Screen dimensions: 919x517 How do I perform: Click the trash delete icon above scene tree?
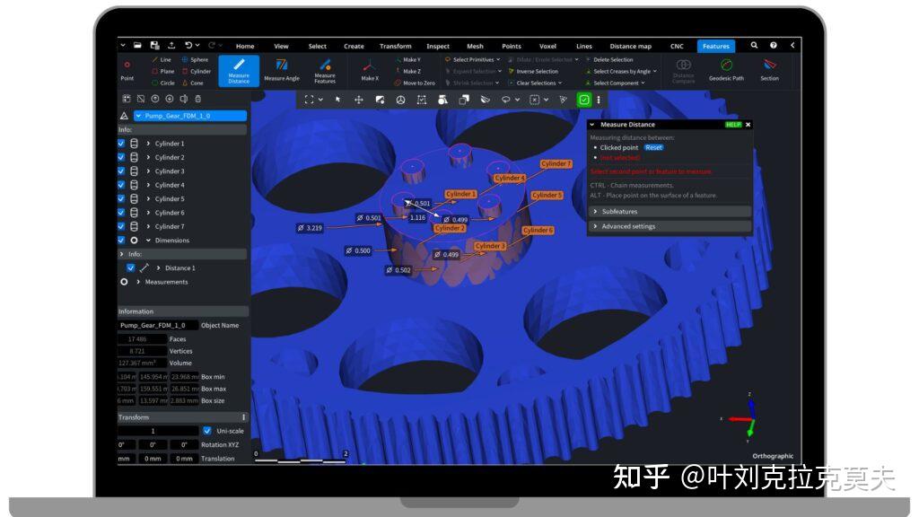[198, 99]
